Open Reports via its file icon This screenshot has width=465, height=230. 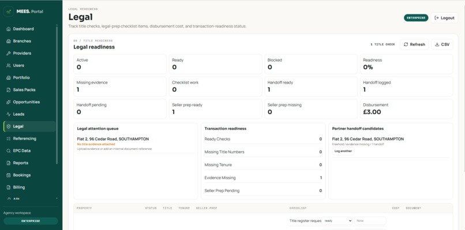pos(8,163)
